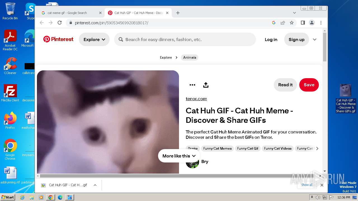Click the Google icon in address bar
The height and width of the screenshot is (201, 358).
(x=274, y=23)
